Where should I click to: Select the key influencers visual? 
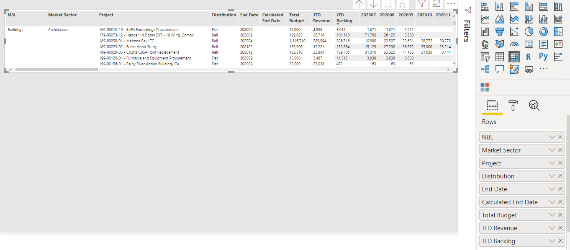coord(558,57)
